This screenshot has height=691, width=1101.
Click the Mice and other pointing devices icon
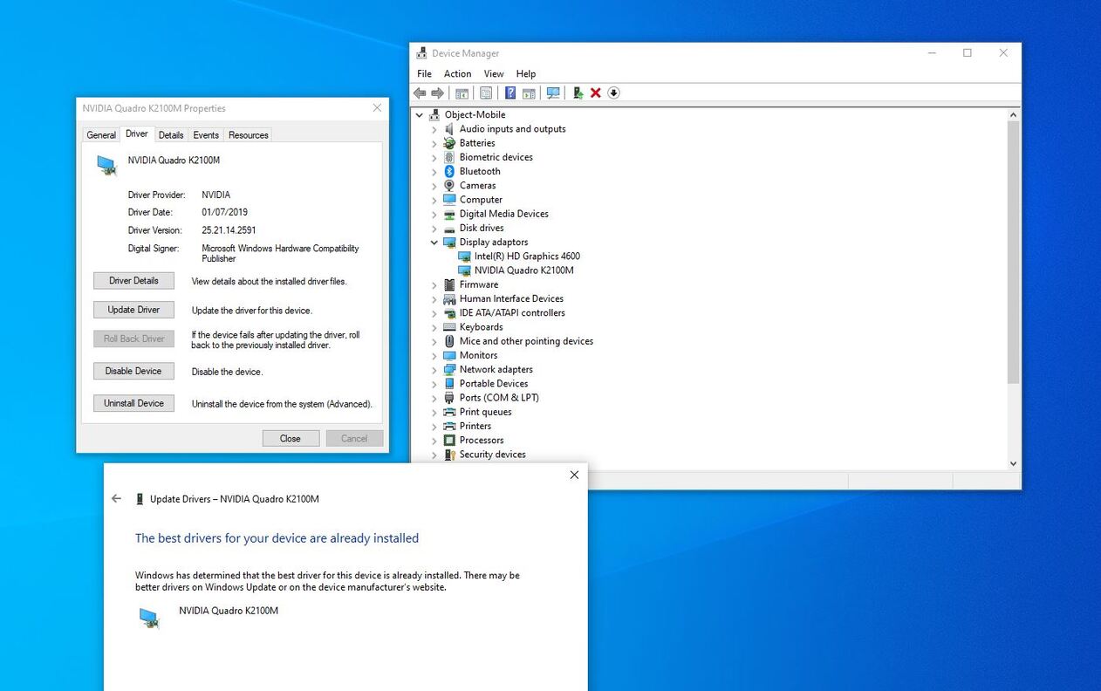click(x=449, y=341)
